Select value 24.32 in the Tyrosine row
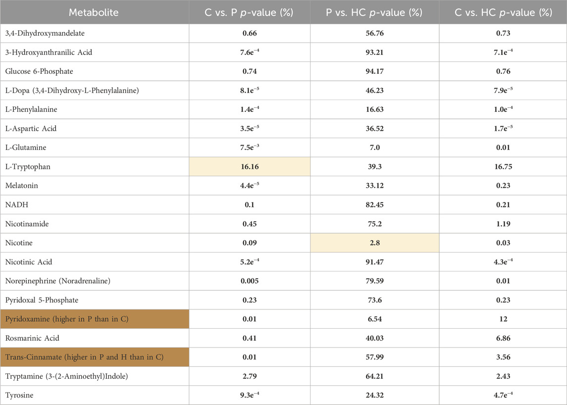 [375, 395]
